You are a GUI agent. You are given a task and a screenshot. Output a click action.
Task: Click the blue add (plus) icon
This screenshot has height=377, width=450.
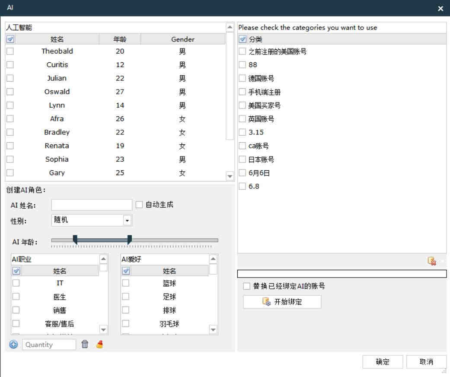pyautogui.click(x=13, y=345)
